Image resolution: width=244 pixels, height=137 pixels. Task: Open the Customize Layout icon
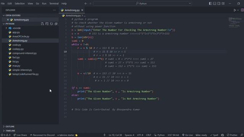pyautogui.click(x=223, y=3)
